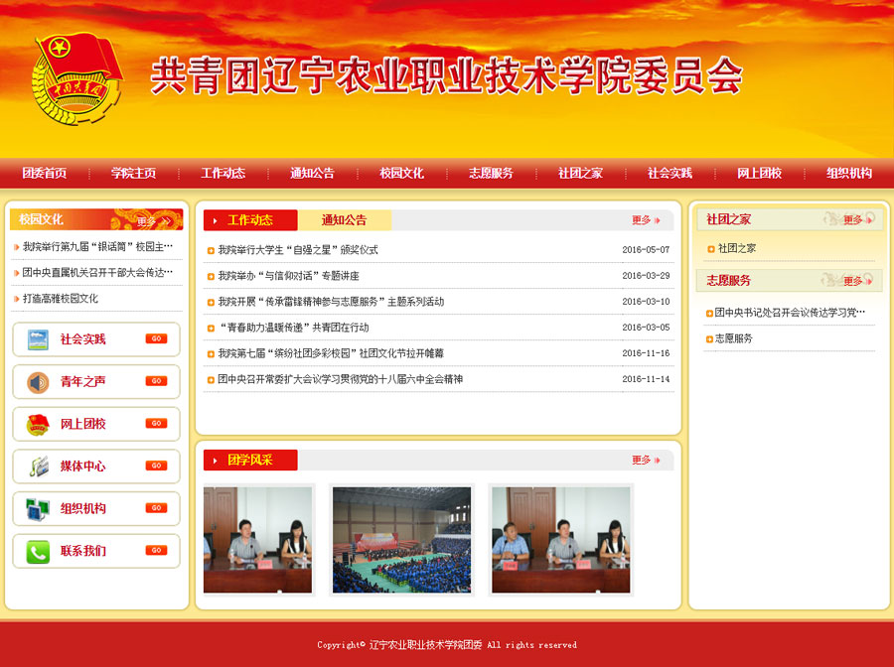Click the date 2016-05-07
This screenshot has width=894, height=667.
tap(646, 250)
